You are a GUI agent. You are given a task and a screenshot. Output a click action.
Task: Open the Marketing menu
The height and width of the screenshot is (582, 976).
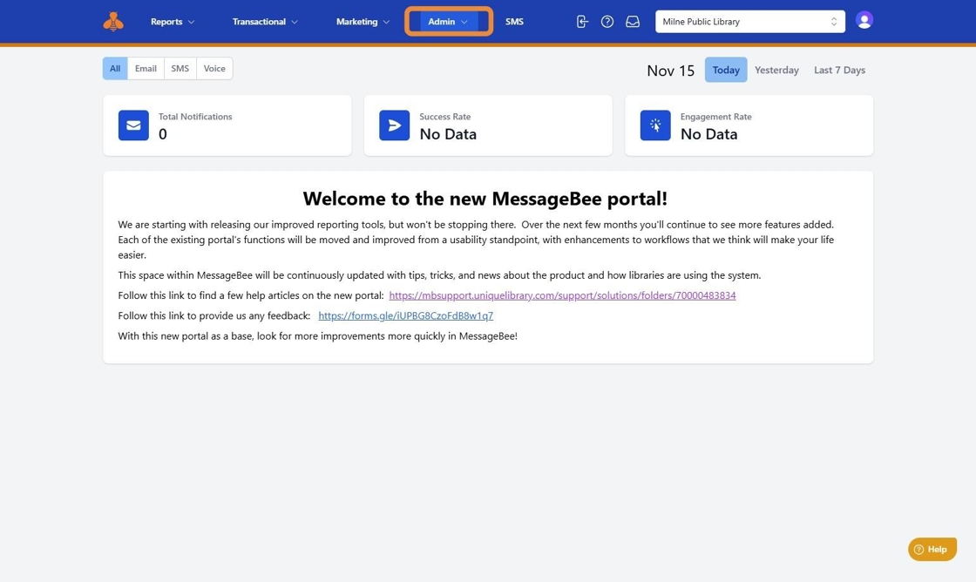point(363,22)
